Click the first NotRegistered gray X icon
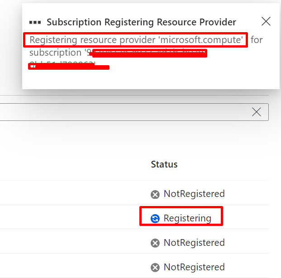The height and width of the screenshot is (278, 281). 155,194
